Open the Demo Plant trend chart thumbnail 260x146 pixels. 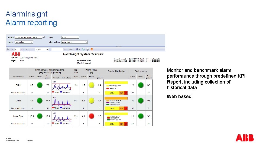click(x=62, y=118)
